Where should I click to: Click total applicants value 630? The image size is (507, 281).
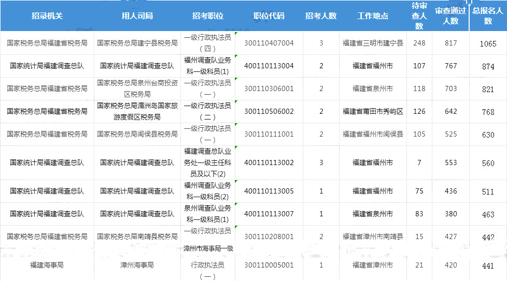point(488,135)
